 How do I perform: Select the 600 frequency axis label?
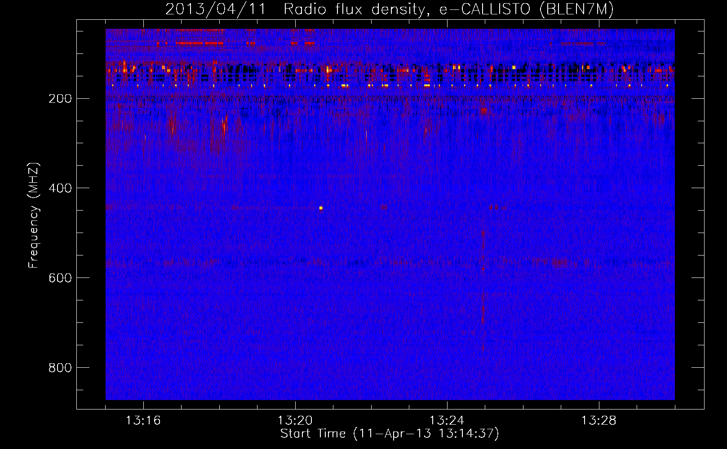[60, 278]
